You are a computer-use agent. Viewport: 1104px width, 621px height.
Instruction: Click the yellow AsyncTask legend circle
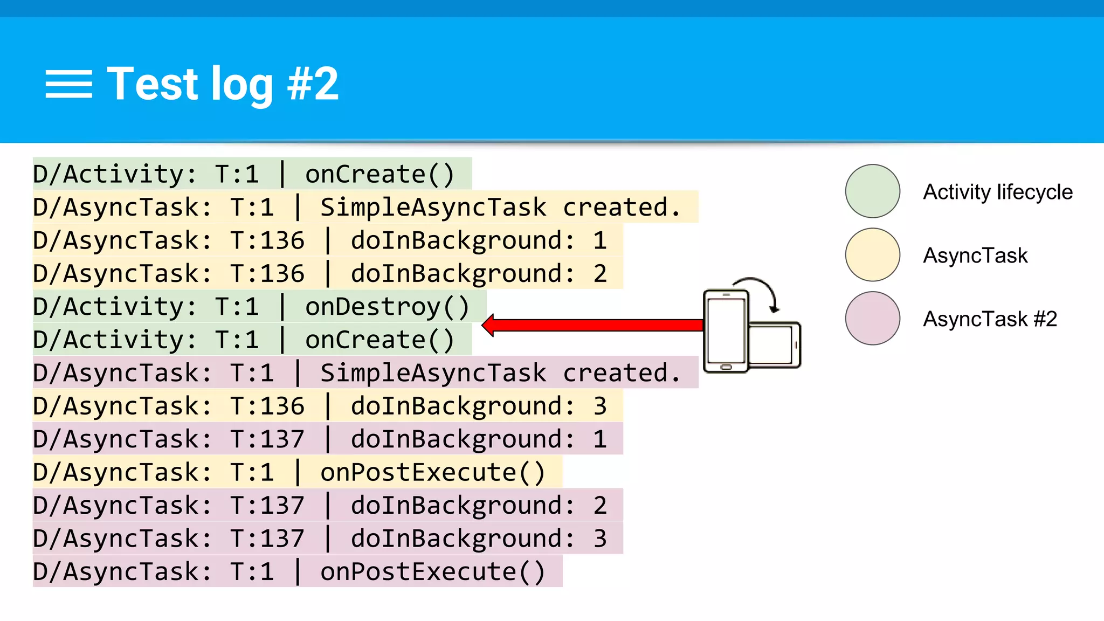coord(872,255)
